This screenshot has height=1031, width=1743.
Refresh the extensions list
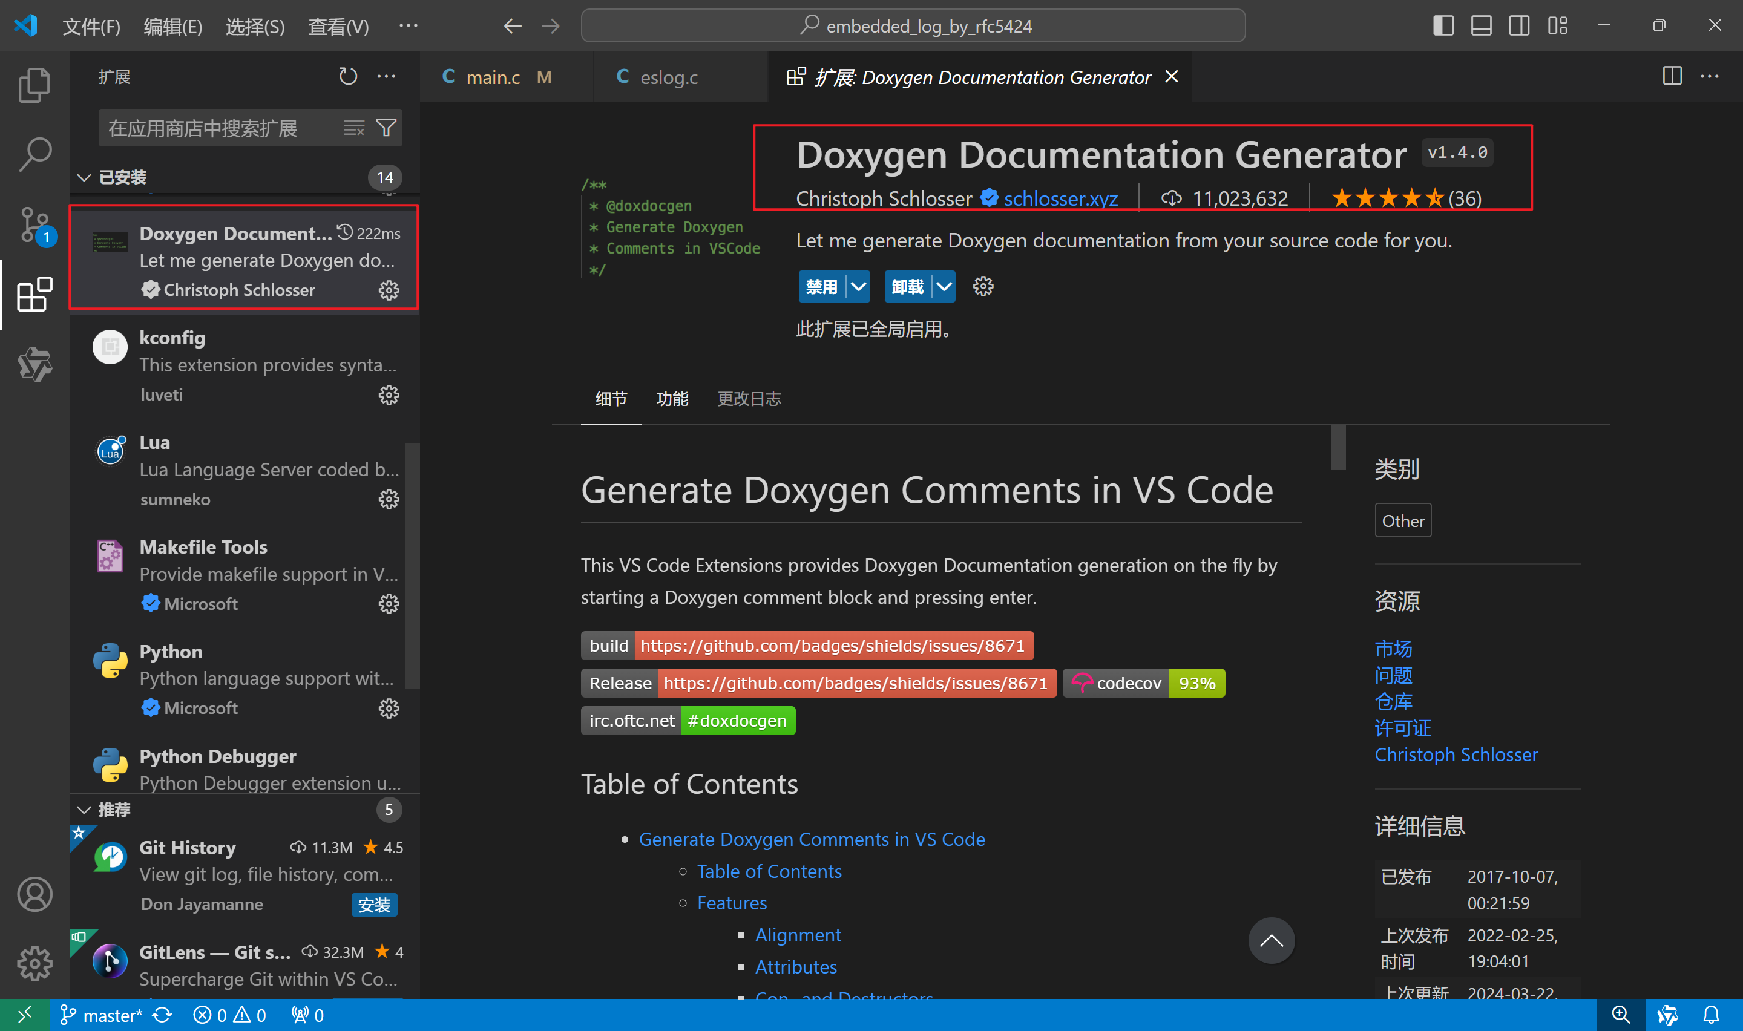[x=347, y=76]
